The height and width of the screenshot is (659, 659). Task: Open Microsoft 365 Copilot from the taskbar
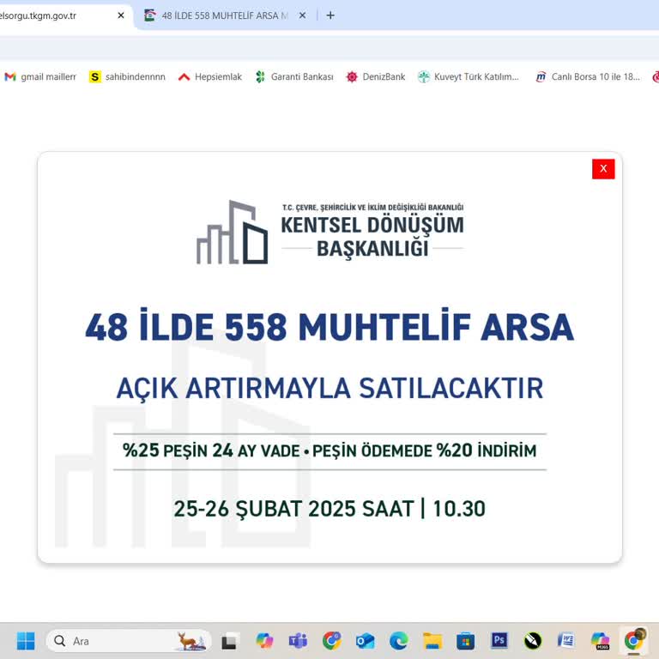[x=600, y=641]
